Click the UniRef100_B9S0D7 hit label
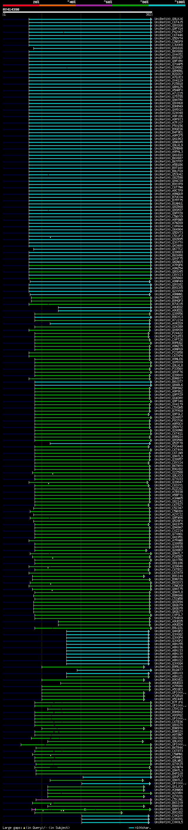 coord(169,58)
